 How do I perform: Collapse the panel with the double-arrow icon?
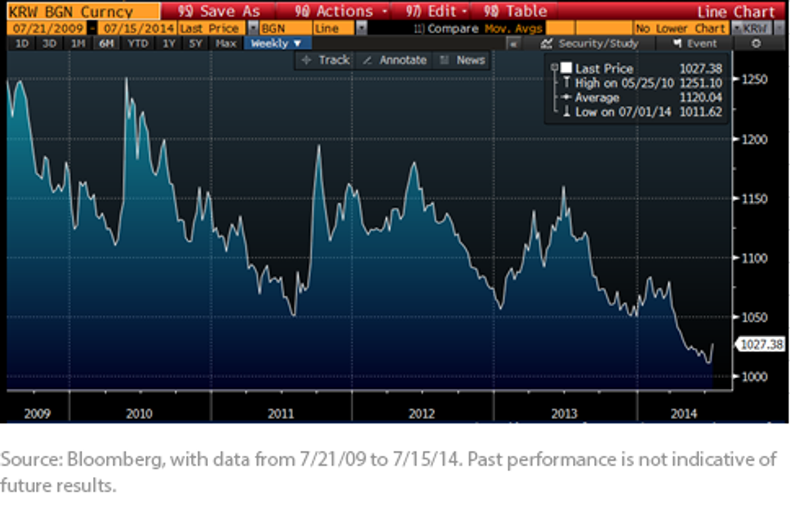click(x=514, y=43)
